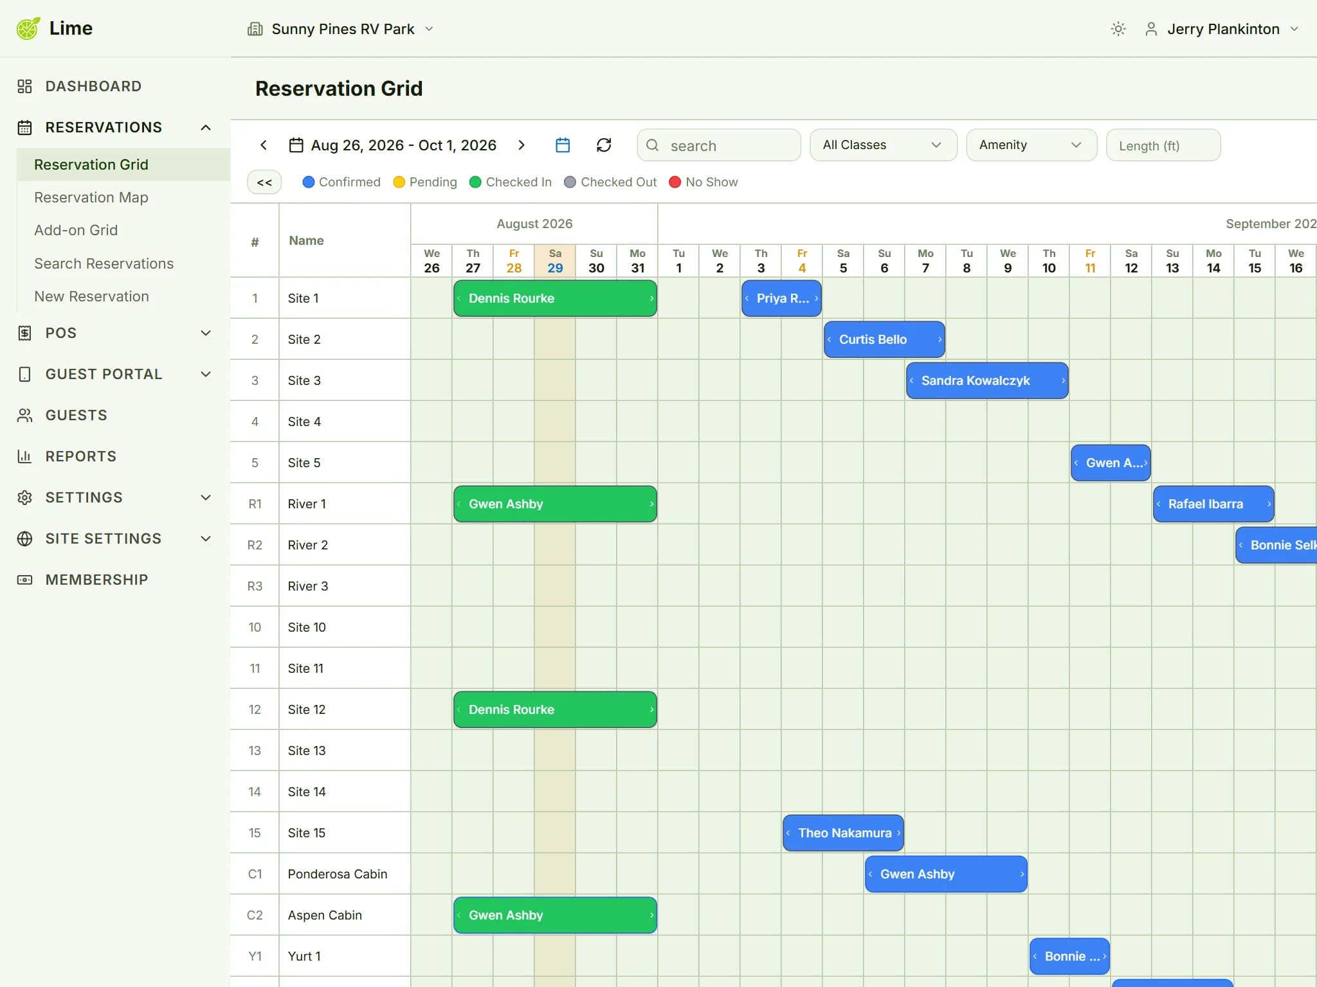
Task: Click the Confirmed blue legend dot
Action: (309, 182)
